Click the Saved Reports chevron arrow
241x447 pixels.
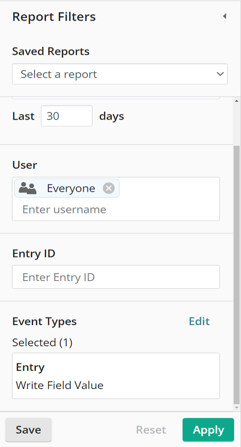(220, 74)
